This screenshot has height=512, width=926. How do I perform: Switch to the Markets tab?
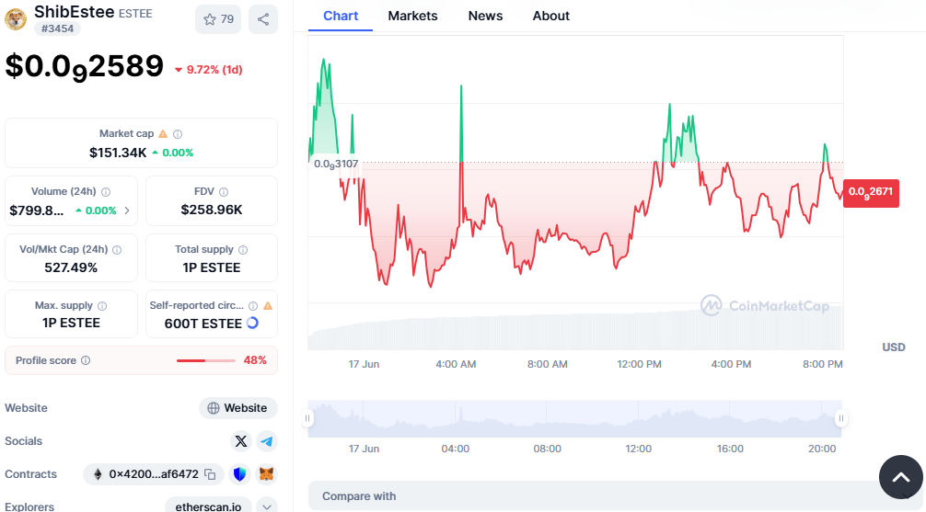(x=412, y=16)
